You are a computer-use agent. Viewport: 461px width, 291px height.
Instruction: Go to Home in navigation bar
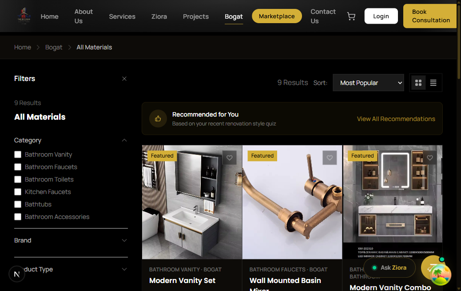tap(49, 16)
